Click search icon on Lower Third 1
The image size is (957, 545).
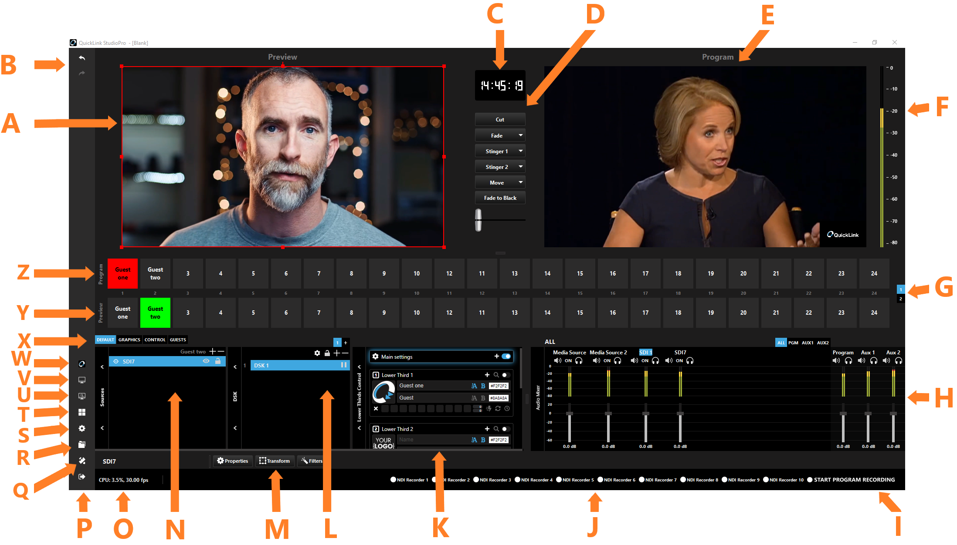[x=496, y=375]
